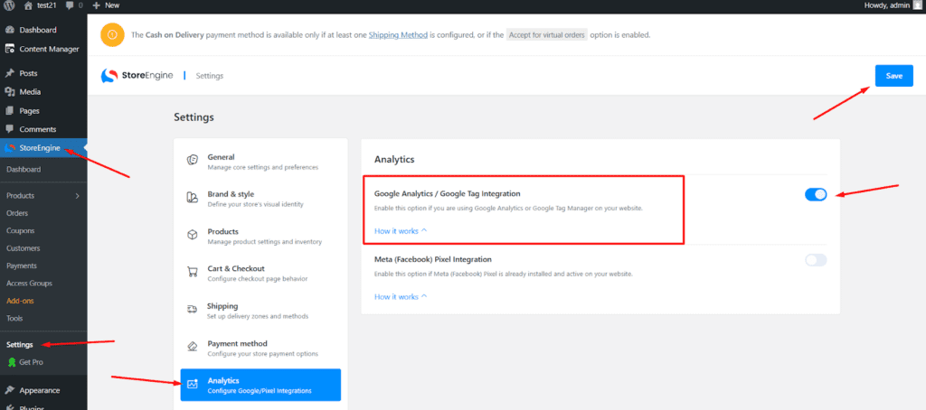Click the StoreEngine icon in sidebar
The image size is (926, 410).
click(9, 148)
